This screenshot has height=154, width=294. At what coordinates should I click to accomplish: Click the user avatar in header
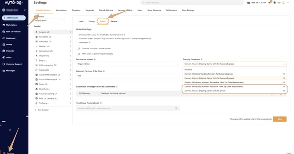tap(283, 3)
